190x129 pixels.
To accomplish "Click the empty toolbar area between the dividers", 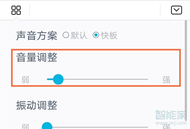I will click(95, 10).
